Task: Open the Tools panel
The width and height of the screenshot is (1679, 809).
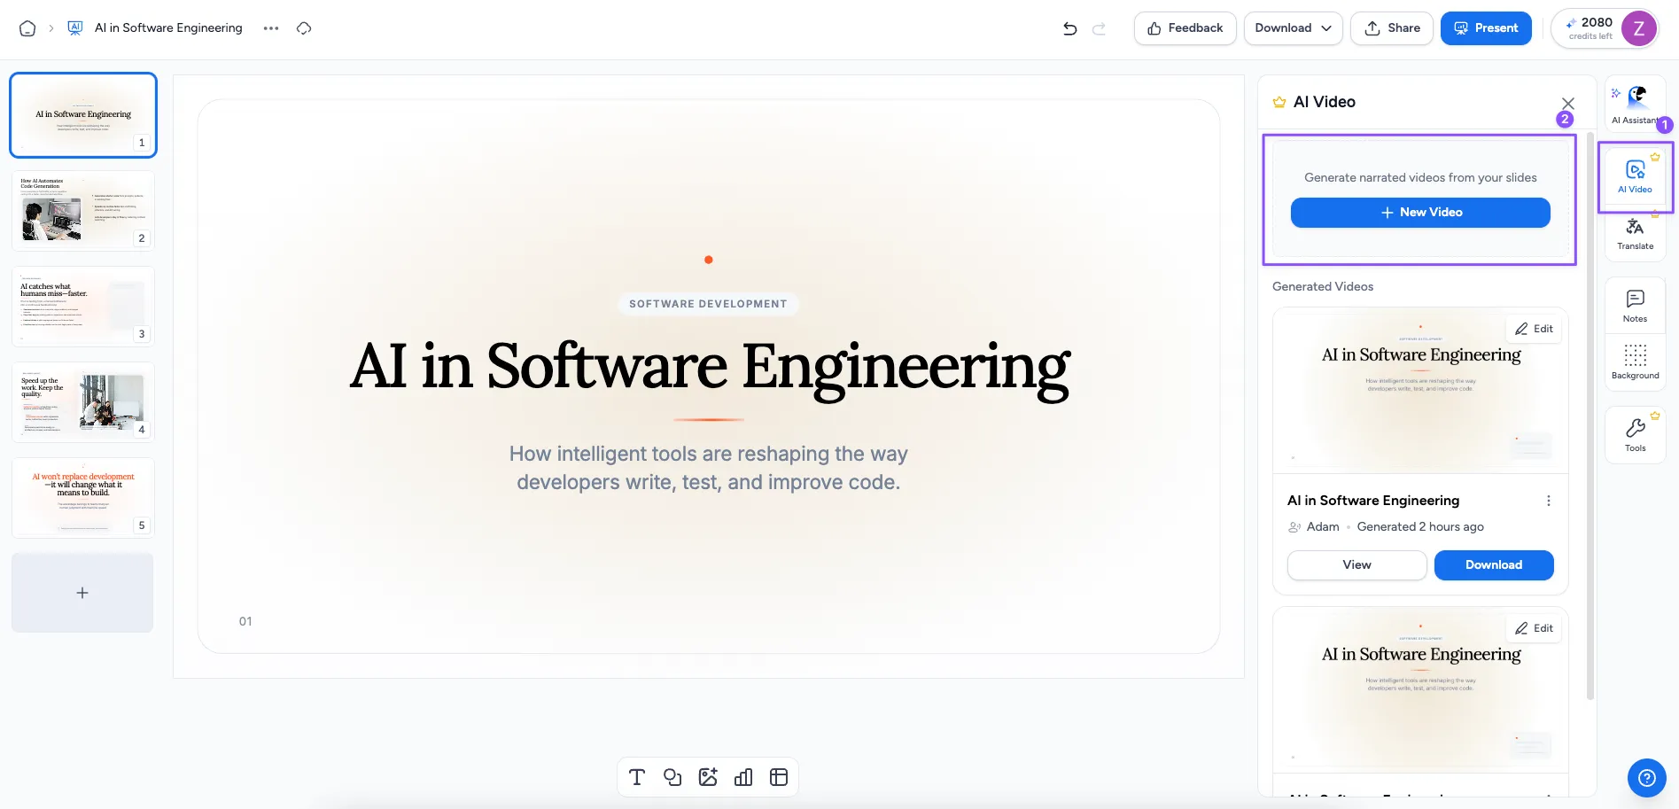Action: [1635, 435]
